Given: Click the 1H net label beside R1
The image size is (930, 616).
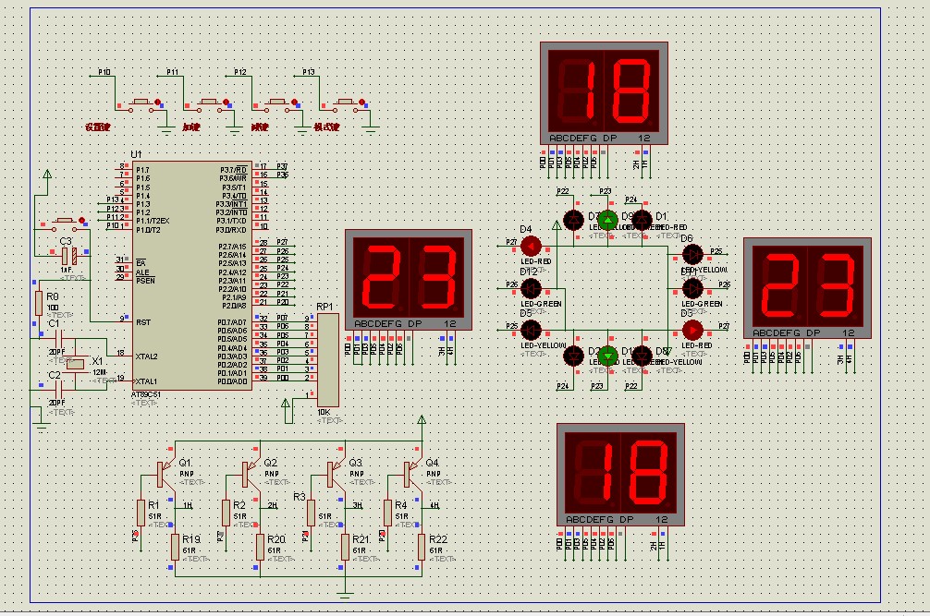Looking at the screenshot, I should pyautogui.click(x=188, y=505).
